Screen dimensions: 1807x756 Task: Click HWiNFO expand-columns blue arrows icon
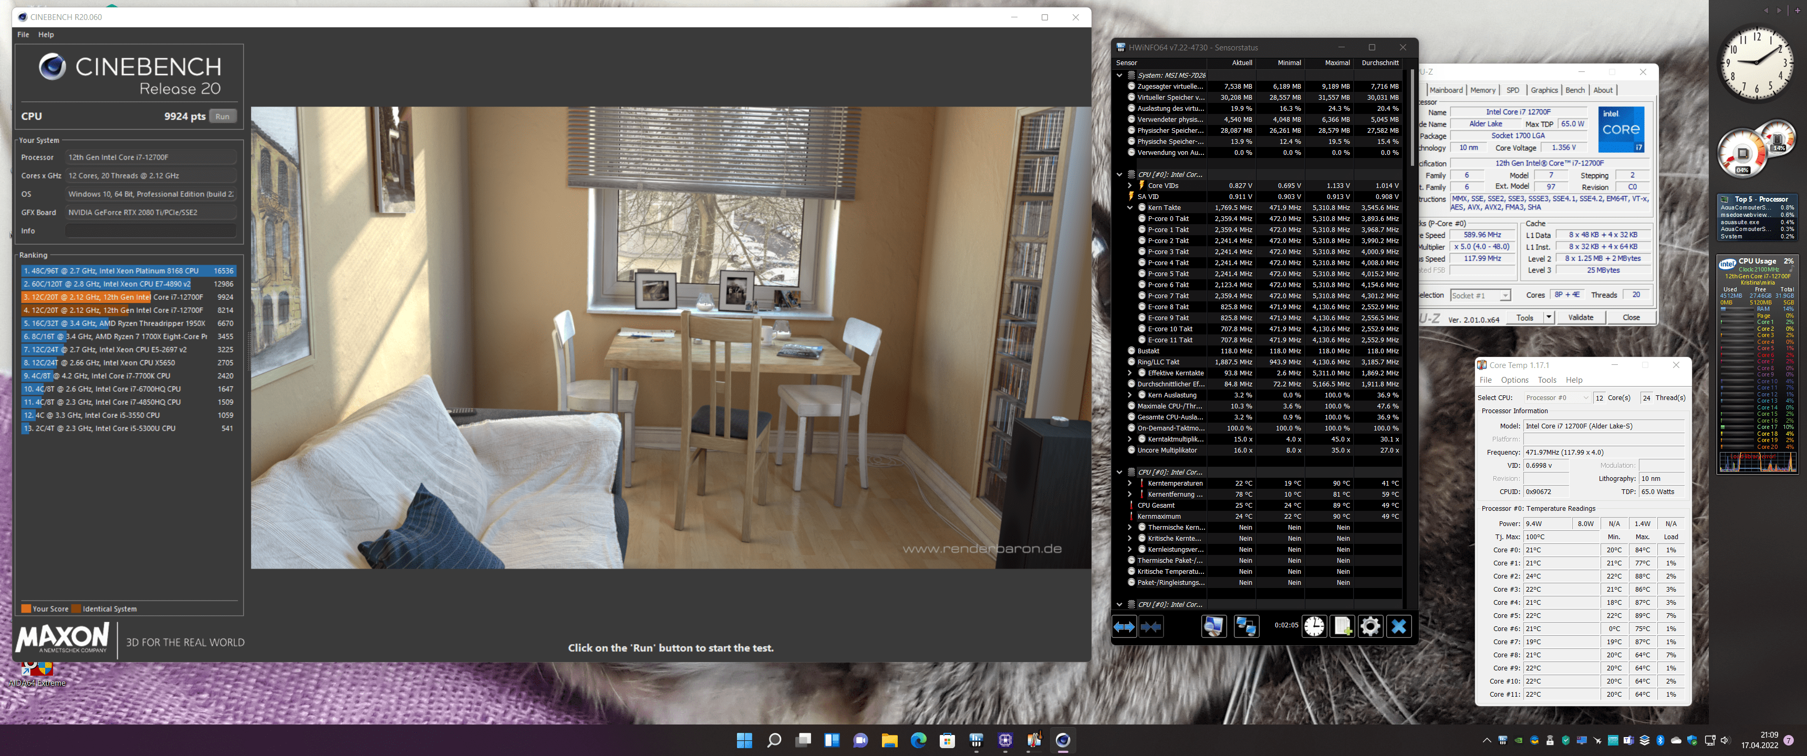tap(1124, 626)
